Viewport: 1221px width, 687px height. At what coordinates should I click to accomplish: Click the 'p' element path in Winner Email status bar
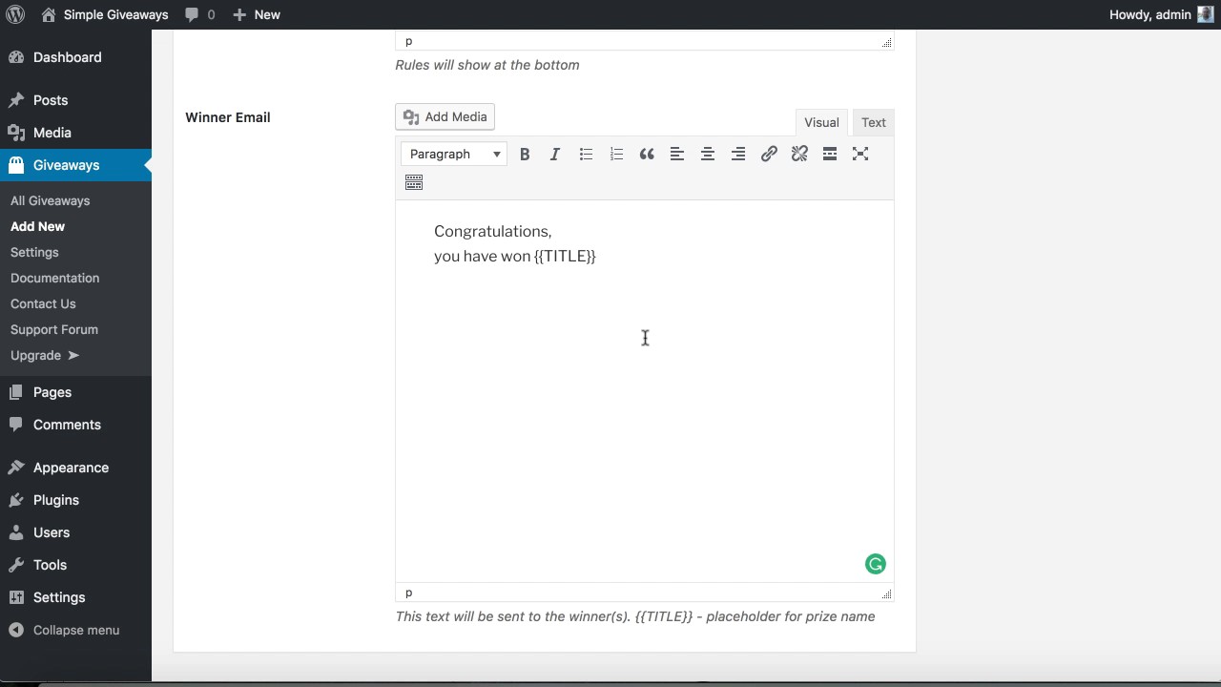pyautogui.click(x=408, y=593)
